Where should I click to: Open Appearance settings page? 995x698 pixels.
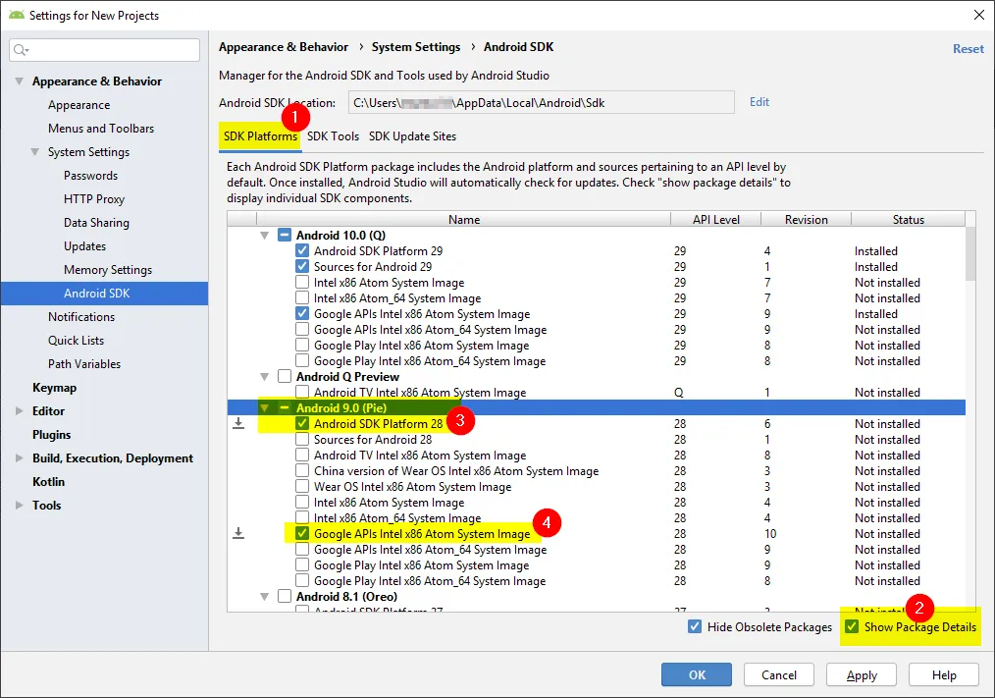click(x=79, y=105)
